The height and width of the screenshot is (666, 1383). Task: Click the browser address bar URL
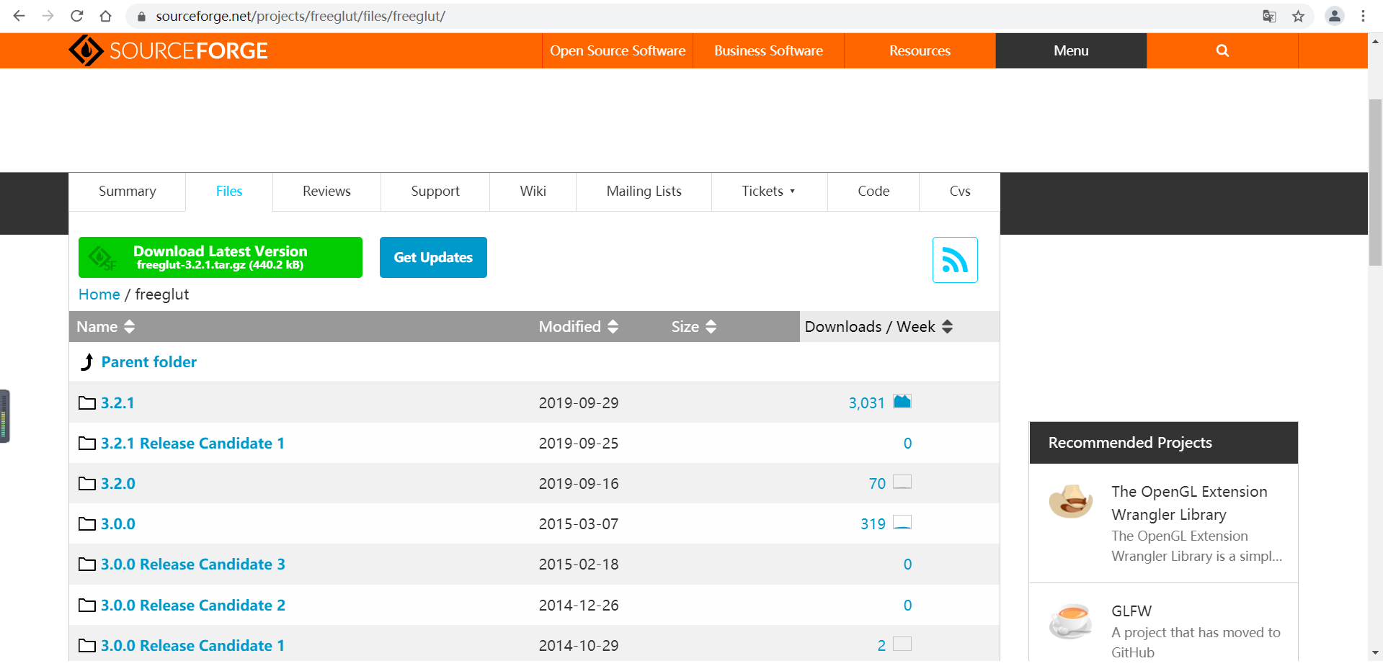301,16
